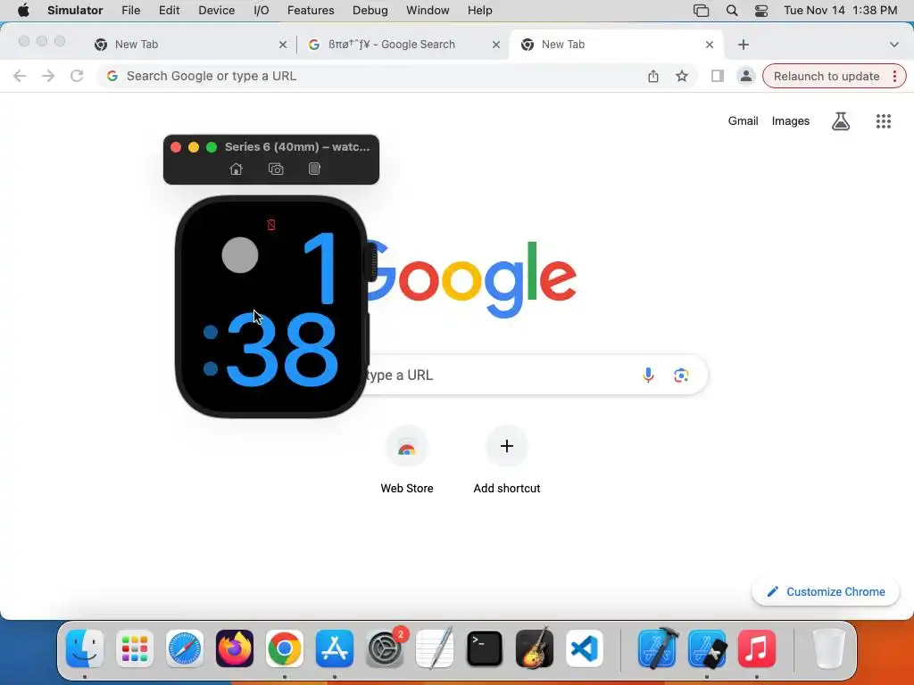The width and height of the screenshot is (914, 685).
Task: Open App Store from the Dock
Action: point(335,648)
